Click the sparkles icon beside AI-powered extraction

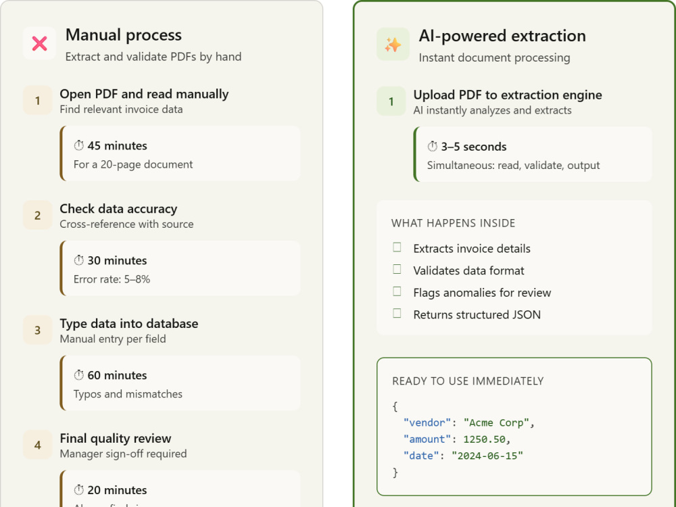point(393,45)
